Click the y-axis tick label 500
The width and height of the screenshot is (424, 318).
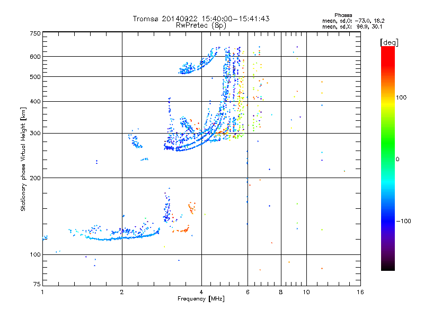[x=36, y=77]
